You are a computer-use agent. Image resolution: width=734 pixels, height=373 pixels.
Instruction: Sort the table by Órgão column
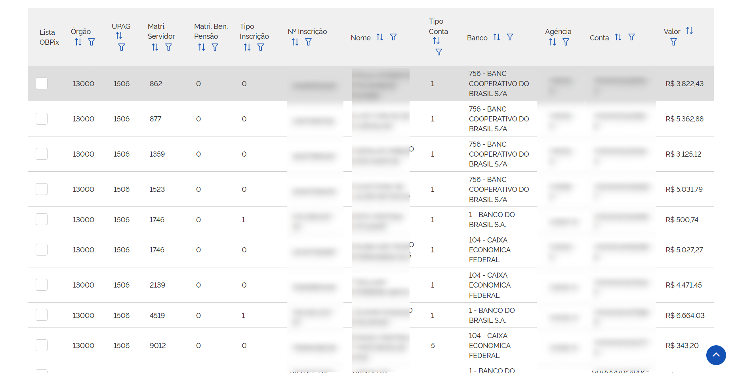click(78, 42)
